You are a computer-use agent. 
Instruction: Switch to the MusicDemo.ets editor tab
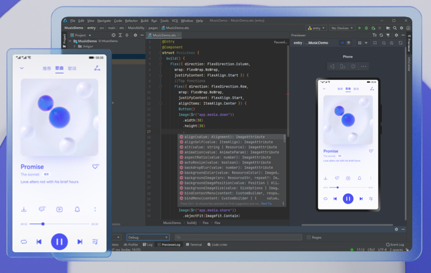(x=164, y=35)
